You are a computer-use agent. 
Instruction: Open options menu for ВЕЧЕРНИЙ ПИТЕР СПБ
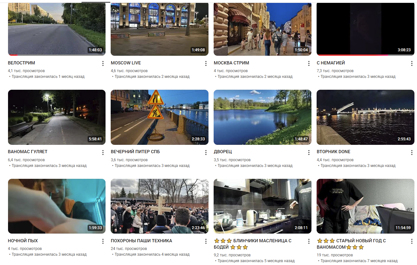[x=206, y=153]
